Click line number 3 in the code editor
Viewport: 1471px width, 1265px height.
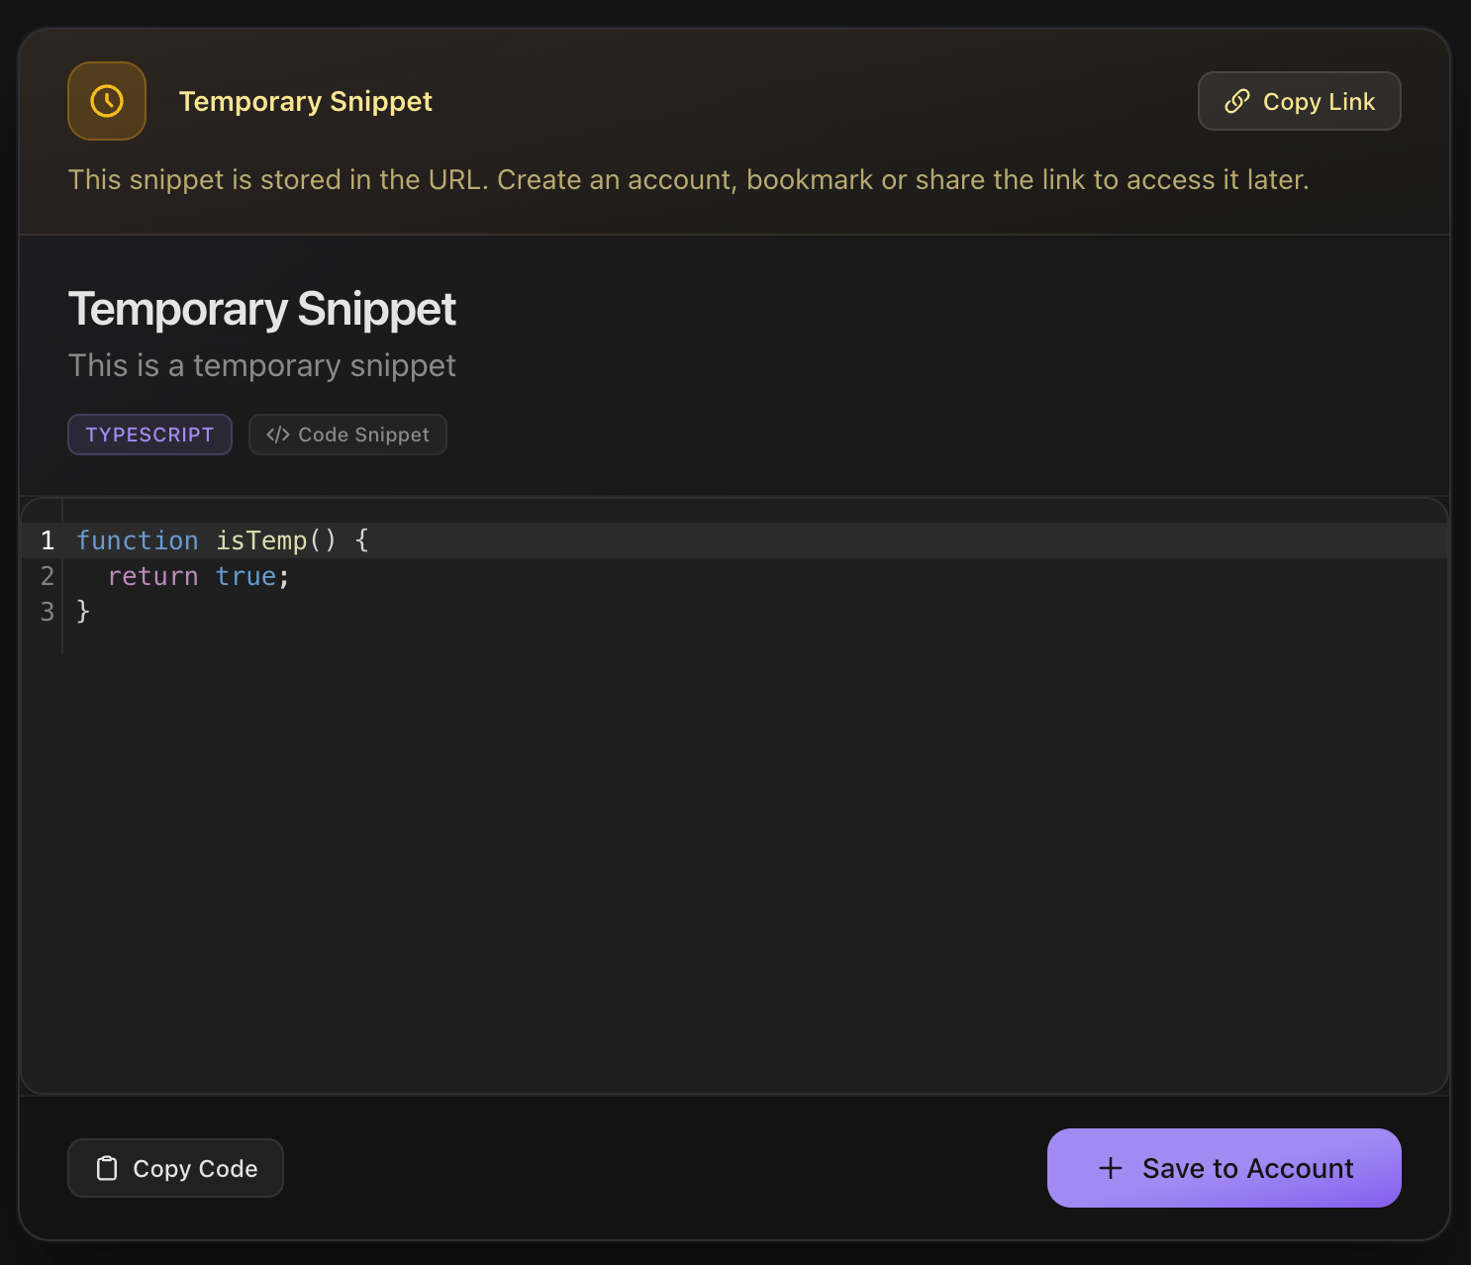47,612
